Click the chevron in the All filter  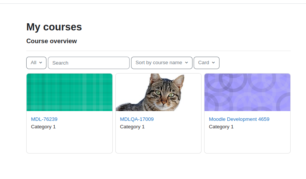[x=40, y=63]
